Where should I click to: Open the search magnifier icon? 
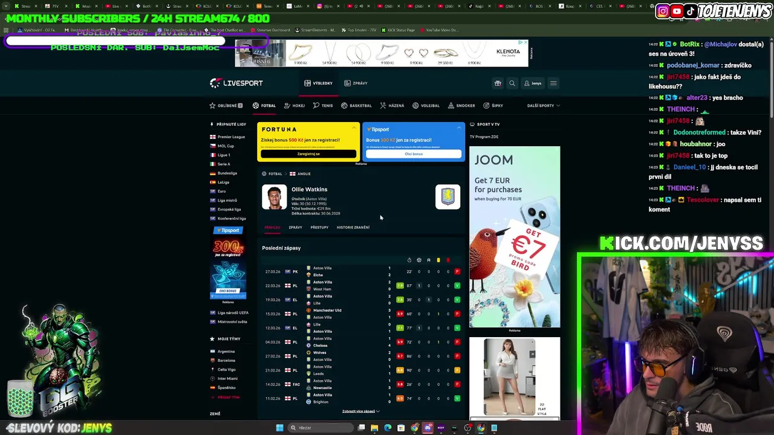click(x=512, y=83)
